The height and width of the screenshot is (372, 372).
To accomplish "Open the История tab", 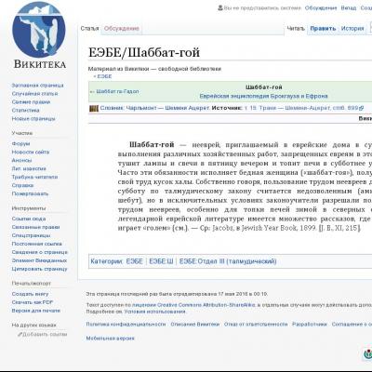I will [352, 29].
